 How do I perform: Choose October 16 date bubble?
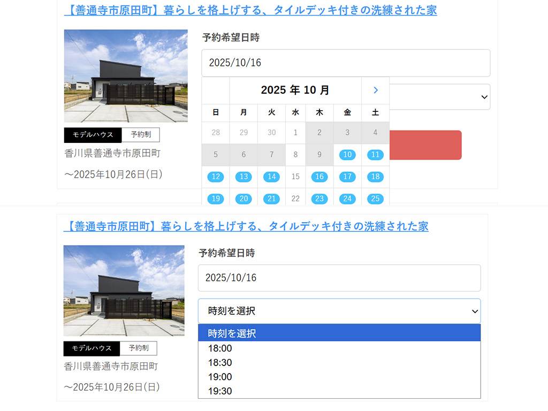click(319, 177)
